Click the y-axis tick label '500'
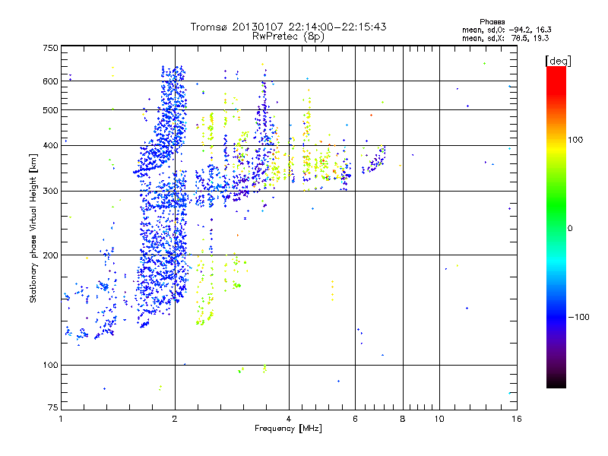 tap(50, 110)
